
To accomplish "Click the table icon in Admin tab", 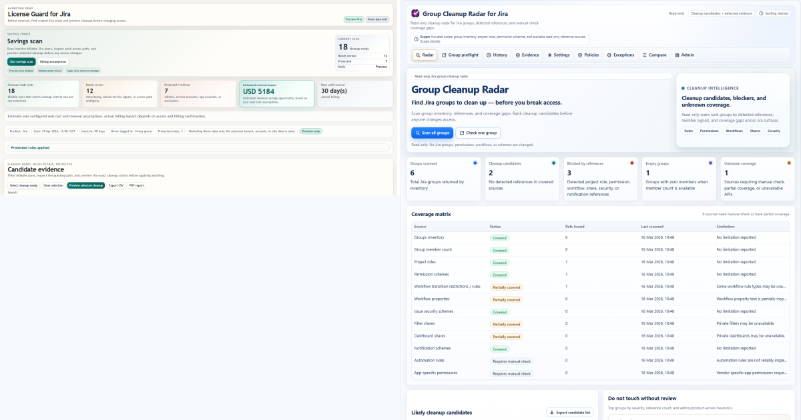I will [x=677, y=55].
